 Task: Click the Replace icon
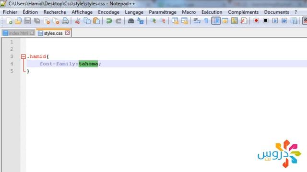pos(141,21)
